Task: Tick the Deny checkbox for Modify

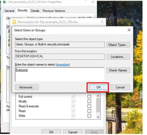Action: pos(89,101)
